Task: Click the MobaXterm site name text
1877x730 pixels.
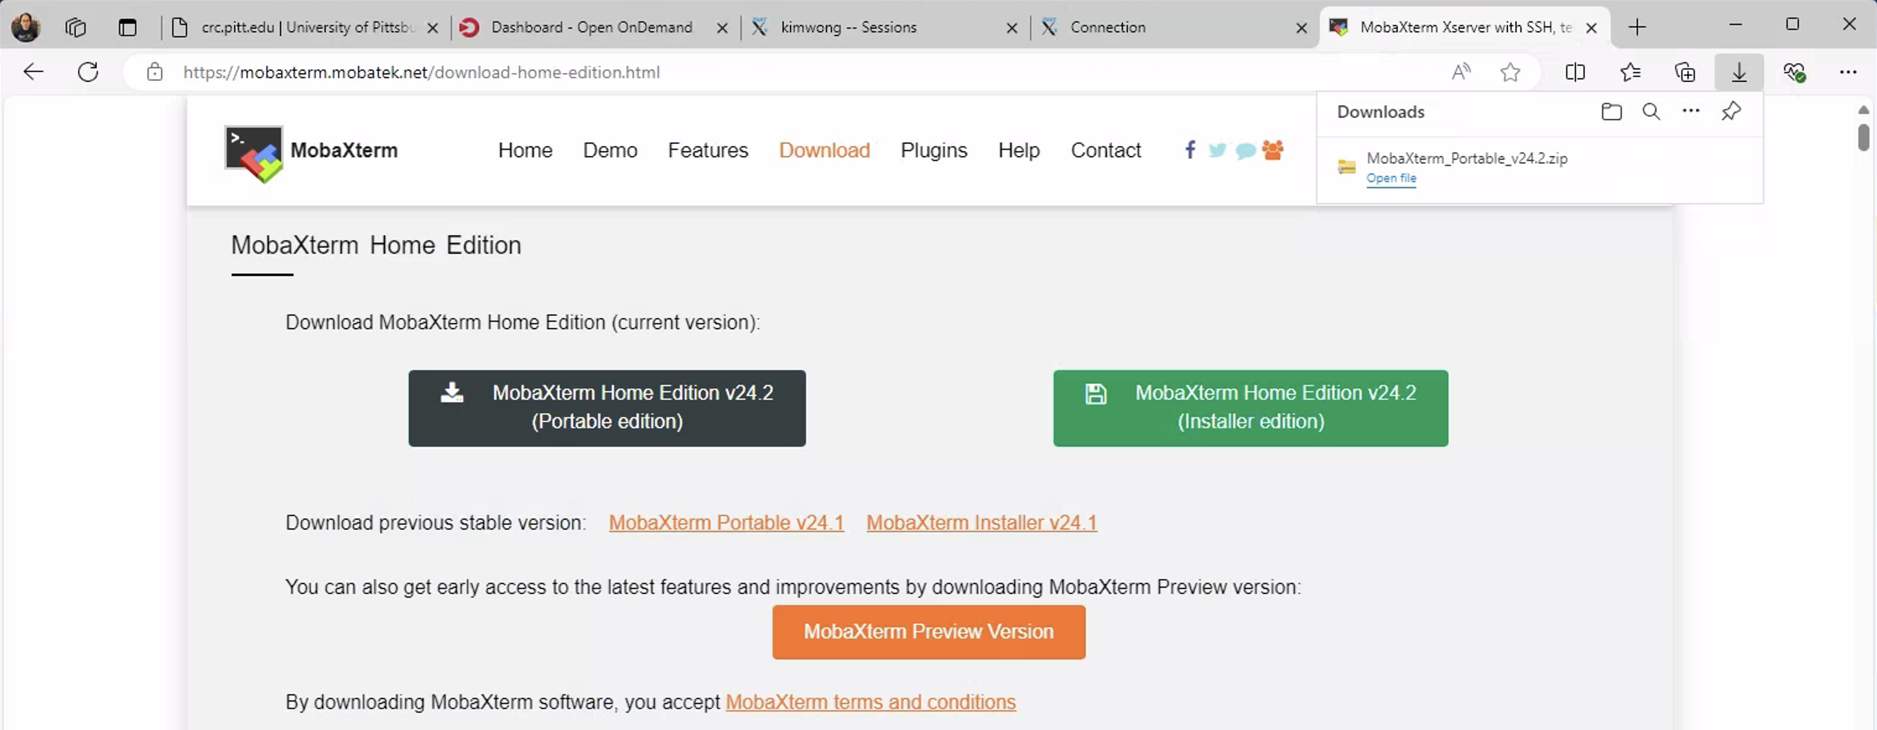Action: pyautogui.click(x=344, y=150)
